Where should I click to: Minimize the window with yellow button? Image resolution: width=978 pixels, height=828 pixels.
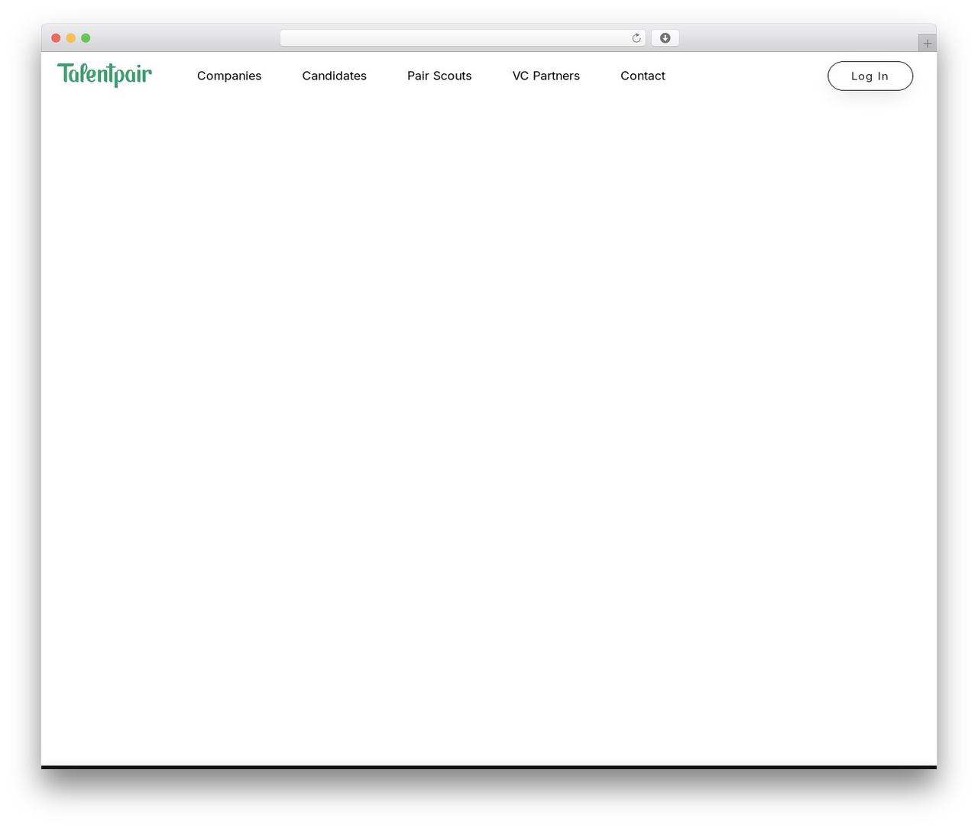[71, 38]
